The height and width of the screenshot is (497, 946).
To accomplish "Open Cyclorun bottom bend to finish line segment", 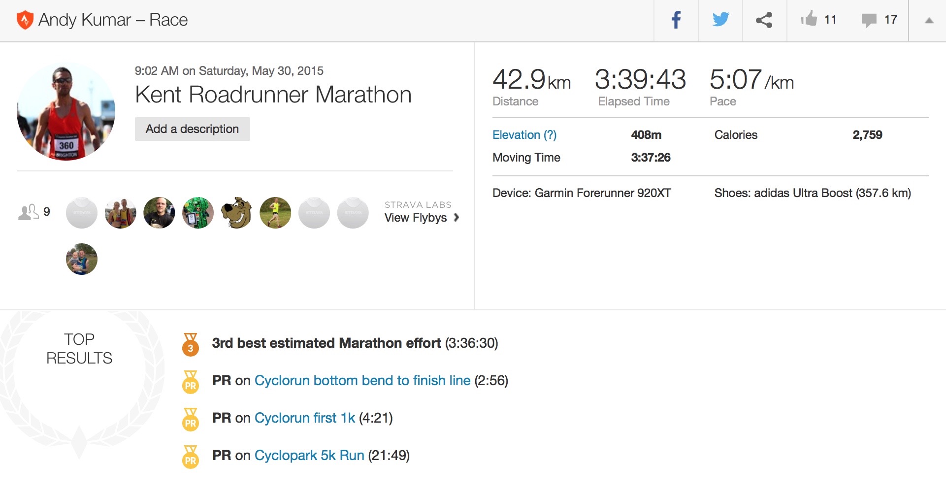I will pos(362,381).
